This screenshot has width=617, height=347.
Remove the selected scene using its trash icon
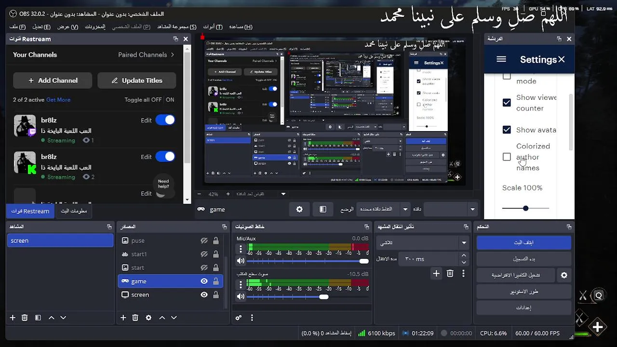(x=25, y=318)
